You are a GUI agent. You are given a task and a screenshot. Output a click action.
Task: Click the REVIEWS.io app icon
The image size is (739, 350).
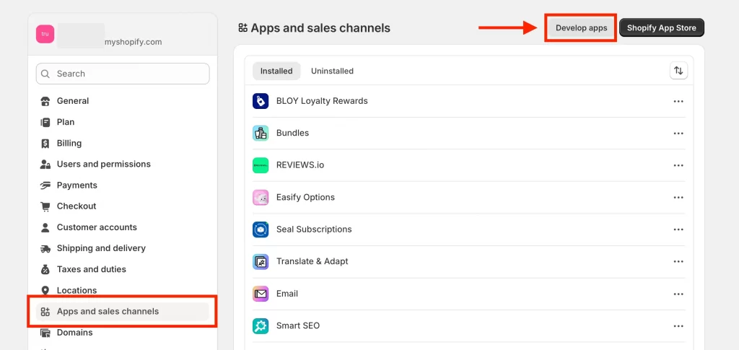(261, 165)
